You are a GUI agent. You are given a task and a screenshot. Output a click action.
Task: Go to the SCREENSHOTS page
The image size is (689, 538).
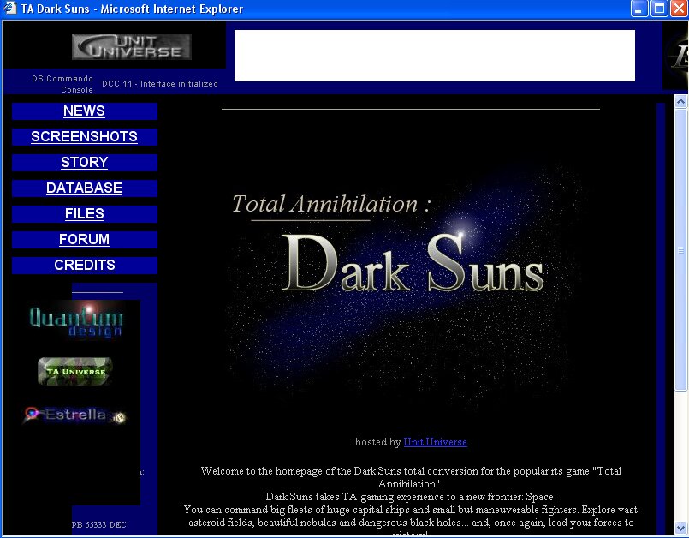tap(84, 137)
